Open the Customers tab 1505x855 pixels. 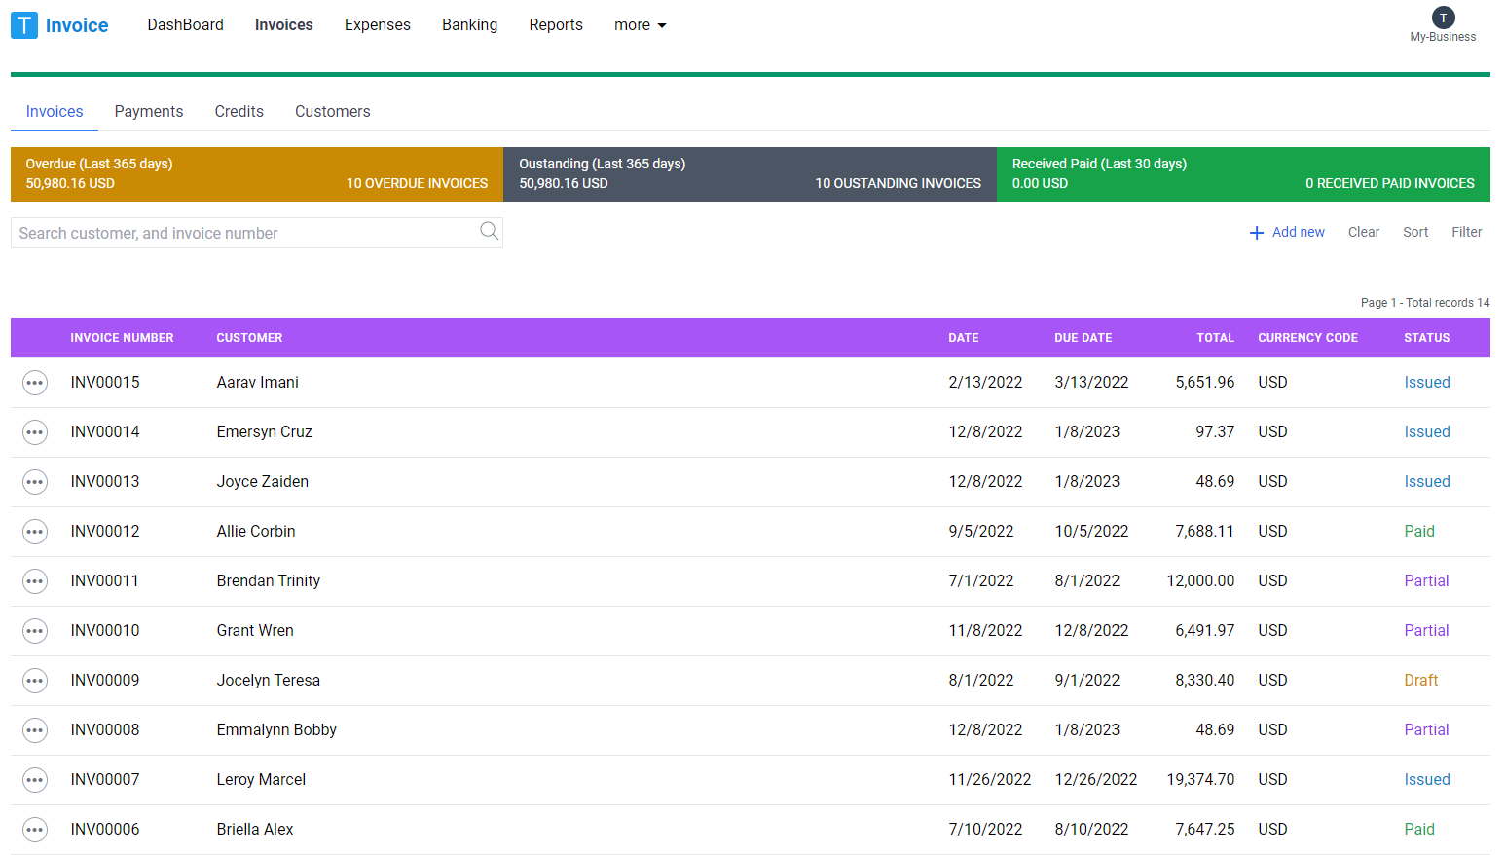pyautogui.click(x=332, y=112)
